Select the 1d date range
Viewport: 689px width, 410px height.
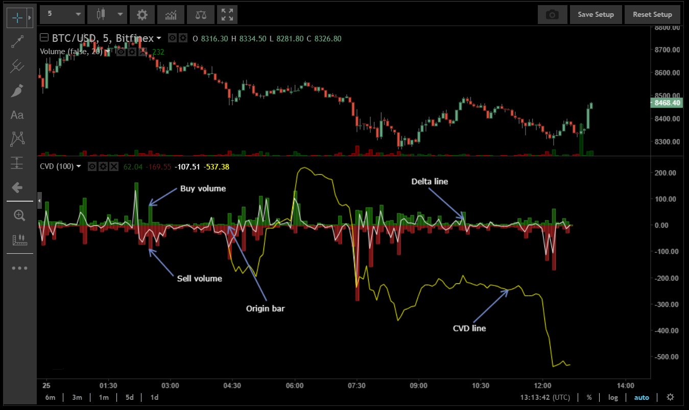coord(154,397)
